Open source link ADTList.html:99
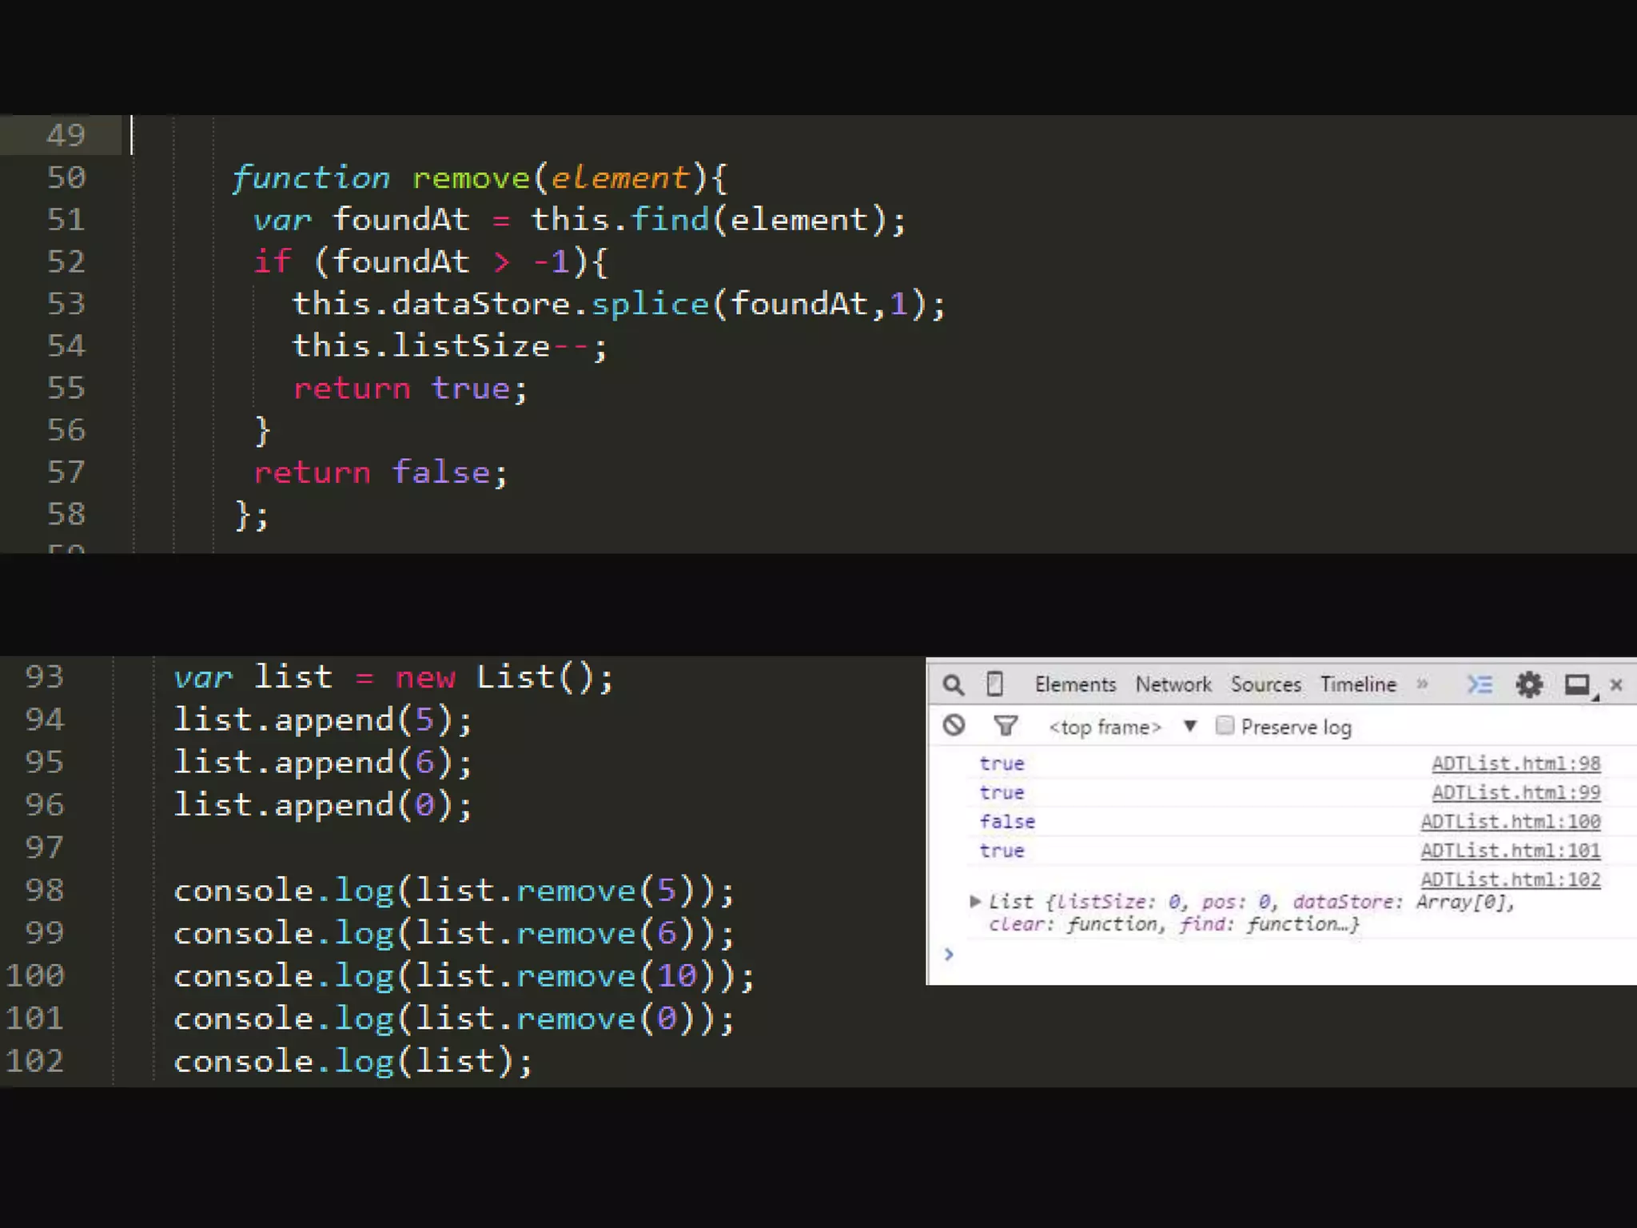This screenshot has width=1637, height=1228. pyautogui.click(x=1516, y=792)
